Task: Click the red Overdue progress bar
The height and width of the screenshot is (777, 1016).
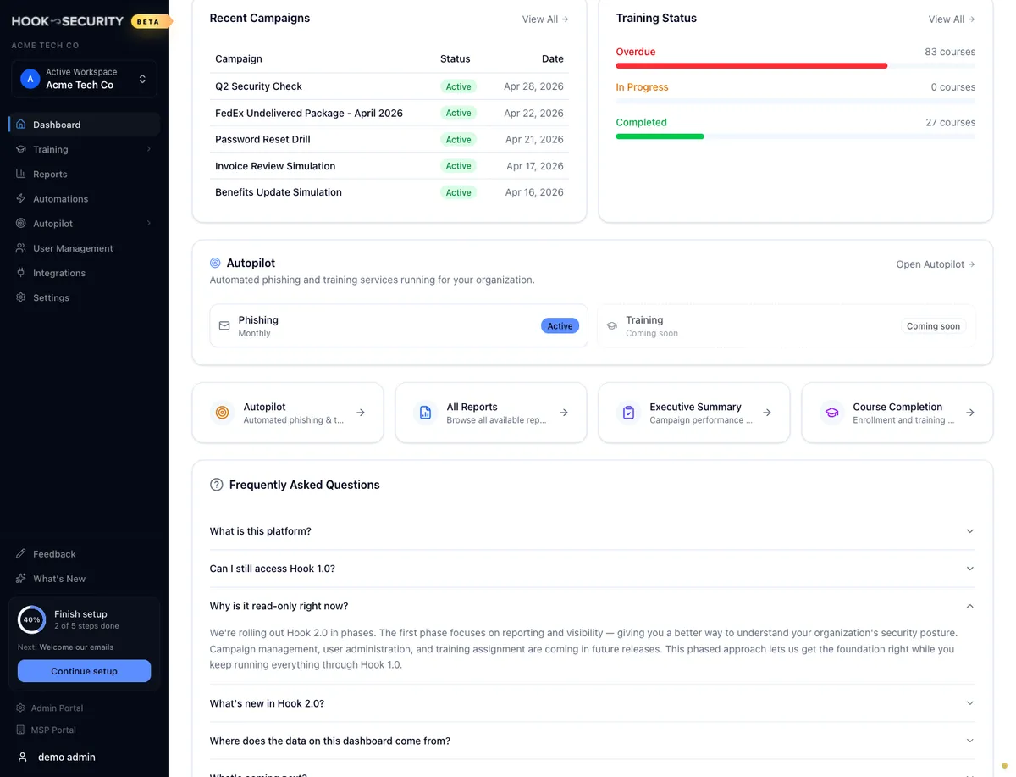Action: tap(752, 65)
